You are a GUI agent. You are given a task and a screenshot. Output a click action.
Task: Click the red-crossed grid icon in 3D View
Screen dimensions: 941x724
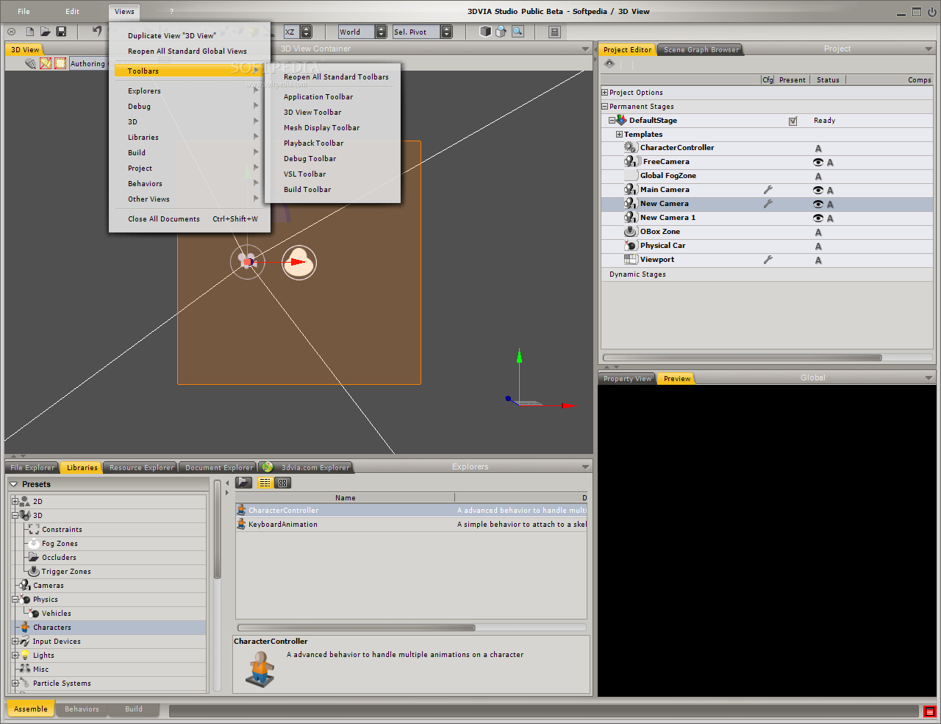pyautogui.click(x=46, y=63)
